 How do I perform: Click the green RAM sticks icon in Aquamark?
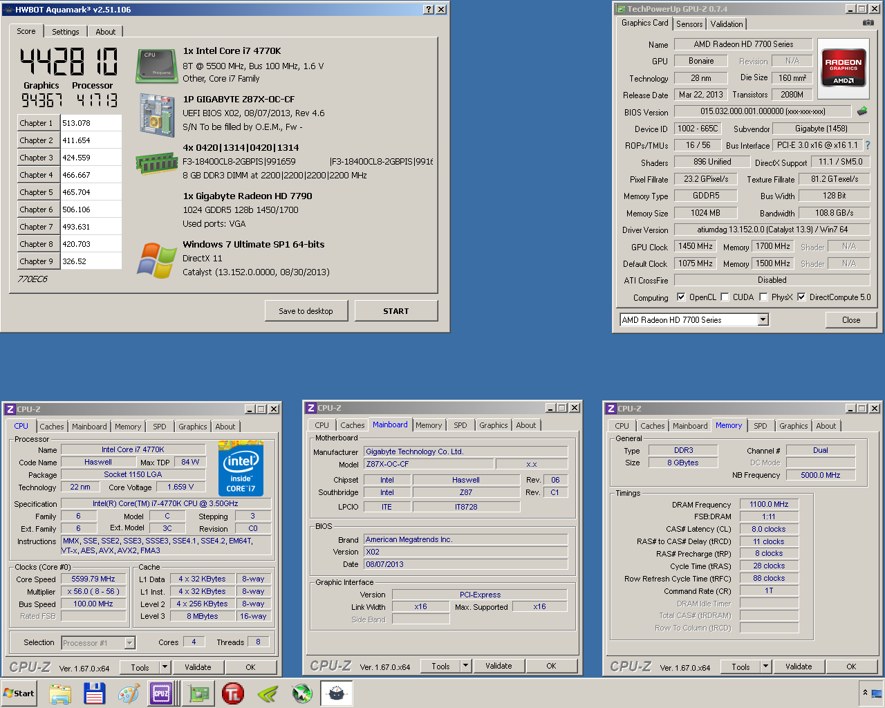156,163
